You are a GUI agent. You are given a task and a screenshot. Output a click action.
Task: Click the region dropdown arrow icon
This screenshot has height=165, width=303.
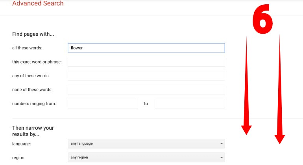222,158
